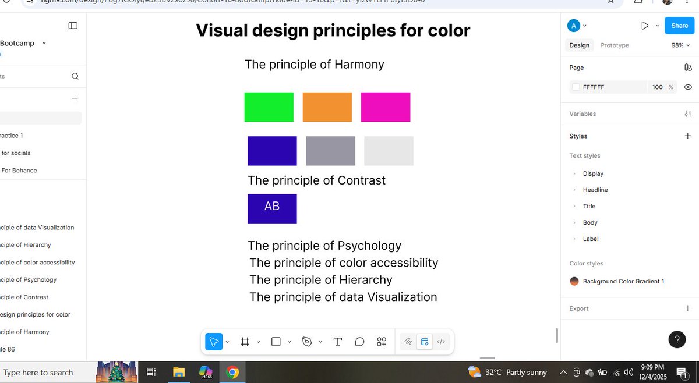This screenshot has height=383, width=699.
Task: Select the Pen tool
Action: [x=308, y=342]
